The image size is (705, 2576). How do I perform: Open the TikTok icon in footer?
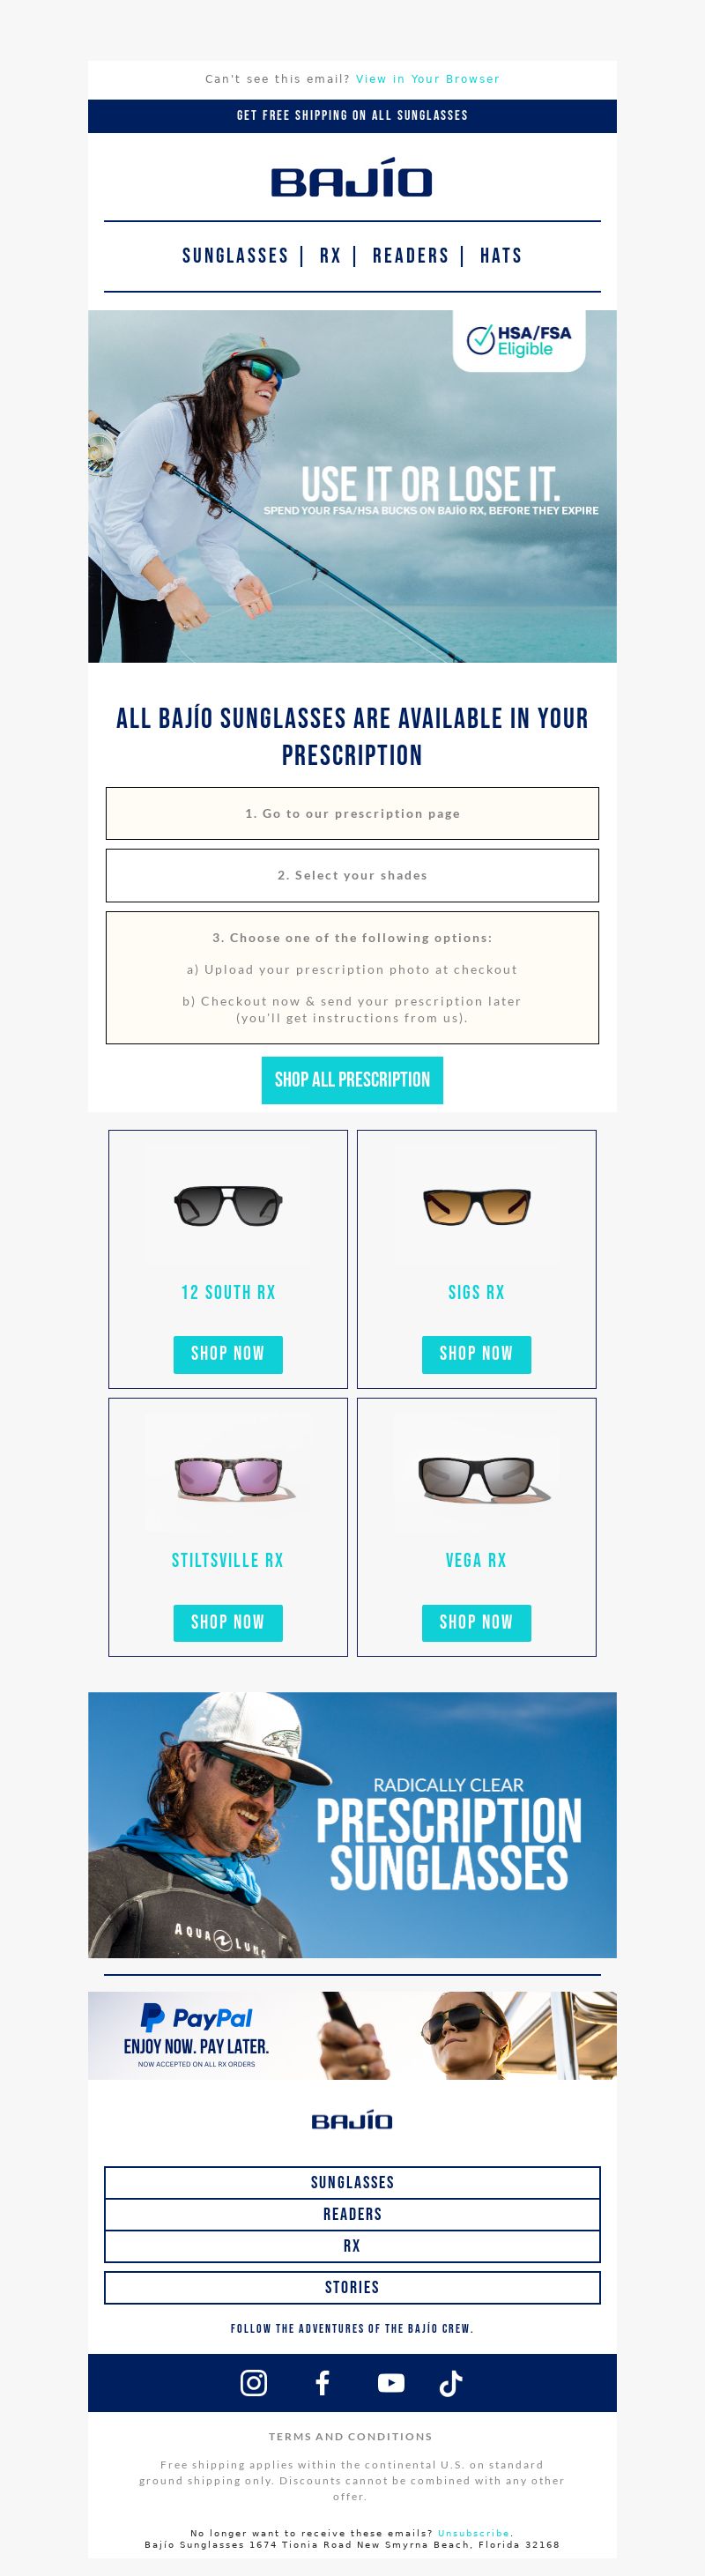tap(451, 2383)
